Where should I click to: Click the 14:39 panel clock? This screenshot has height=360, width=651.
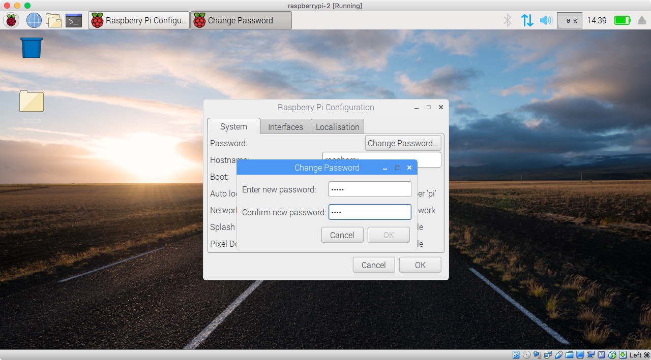(597, 20)
